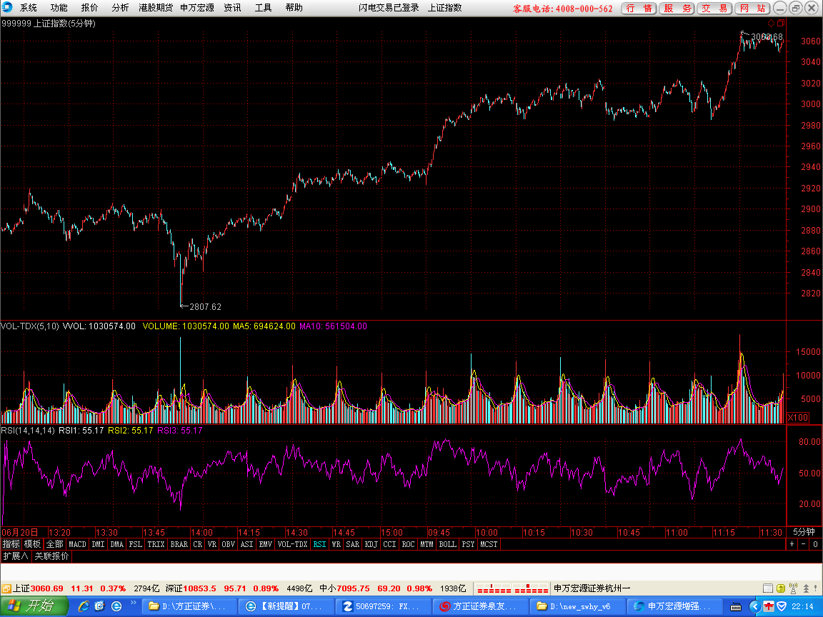Switch indicator to TRIX
The width and height of the screenshot is (823, 617).
tap(156, 544)
